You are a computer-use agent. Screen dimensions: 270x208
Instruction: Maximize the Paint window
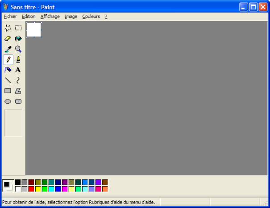(253, 7)
